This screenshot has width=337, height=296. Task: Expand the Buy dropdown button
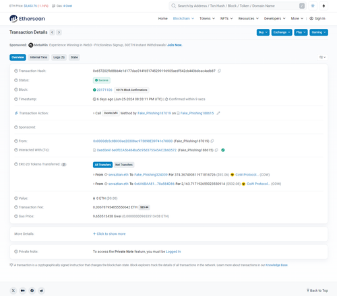[x=263, y=32]
